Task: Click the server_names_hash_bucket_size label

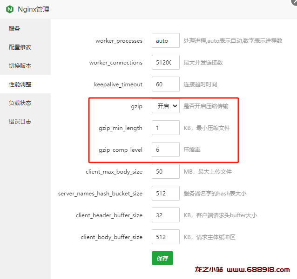Action: click(100, 194)
